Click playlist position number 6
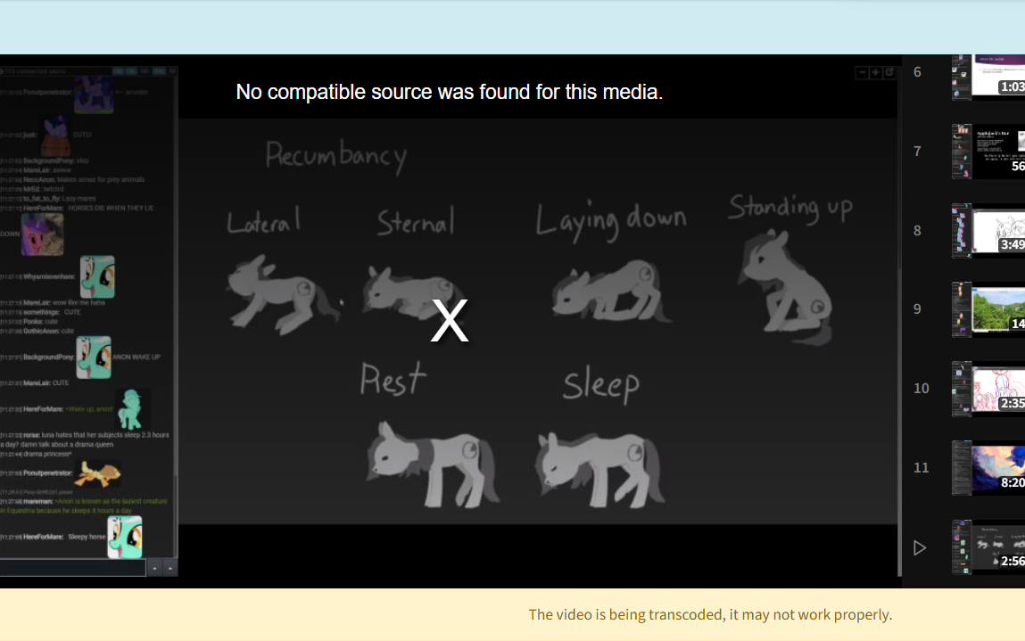The image size is (1025, 641). tap(917, 72)
